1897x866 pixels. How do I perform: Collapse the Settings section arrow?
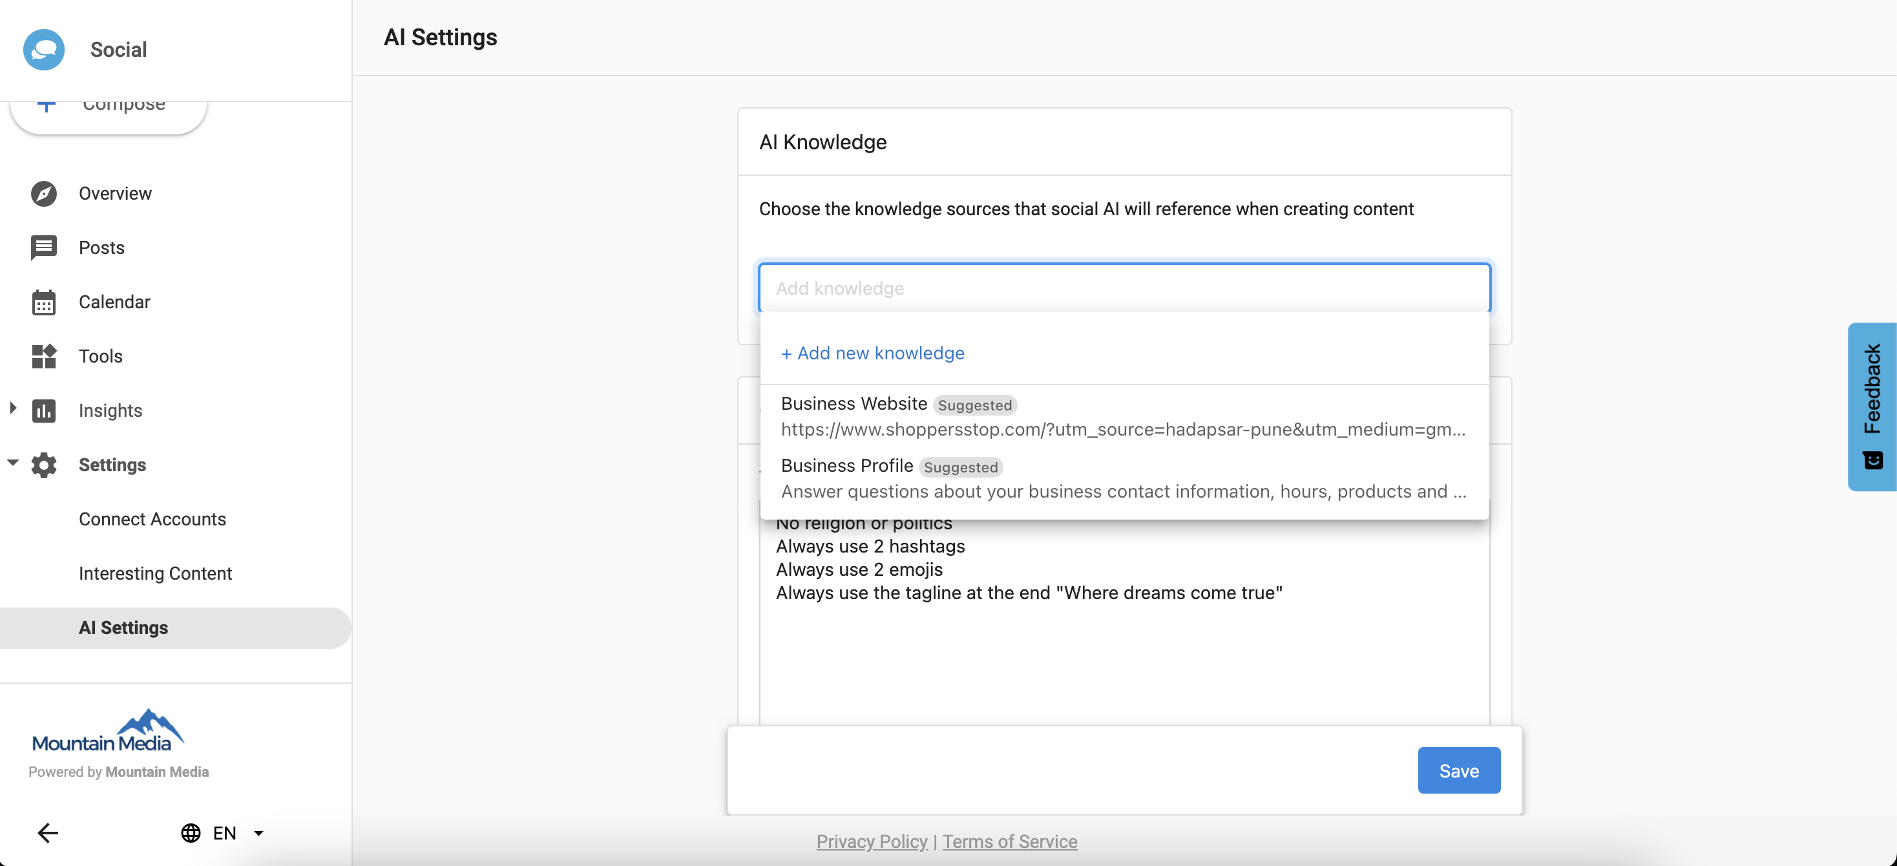(12, 463)
